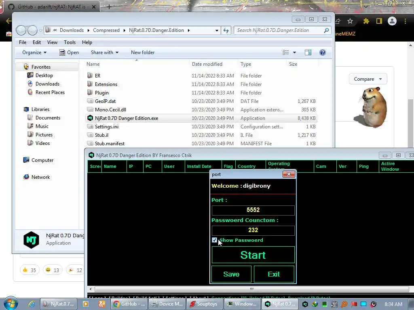Open the Help menu in Explorer
The width and height of the screenshot is (414, 310).
point(87,42)
